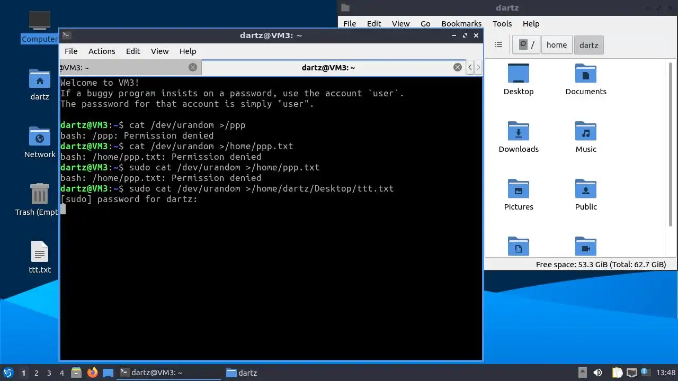Image resolution: width=678 pixels, height=381 pixels.
Task: Launch Firefox from the taskbar
Action: [92, 373]
